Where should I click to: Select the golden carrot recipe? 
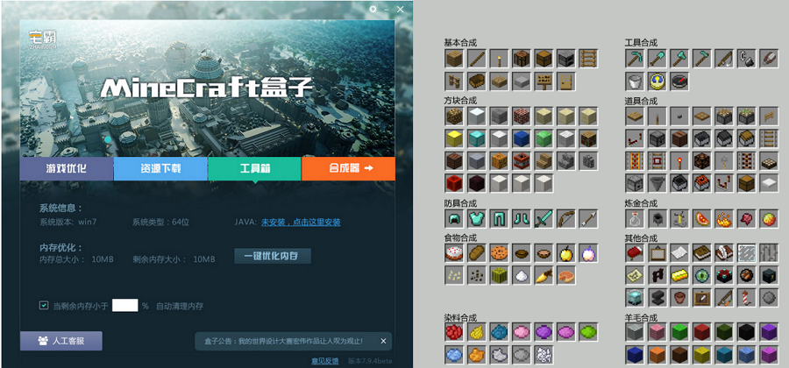point(544,275)
